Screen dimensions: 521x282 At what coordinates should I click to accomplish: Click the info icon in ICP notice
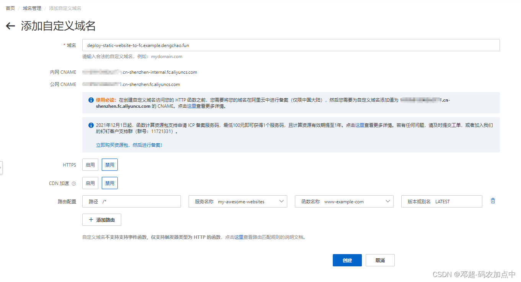point(91,125)
